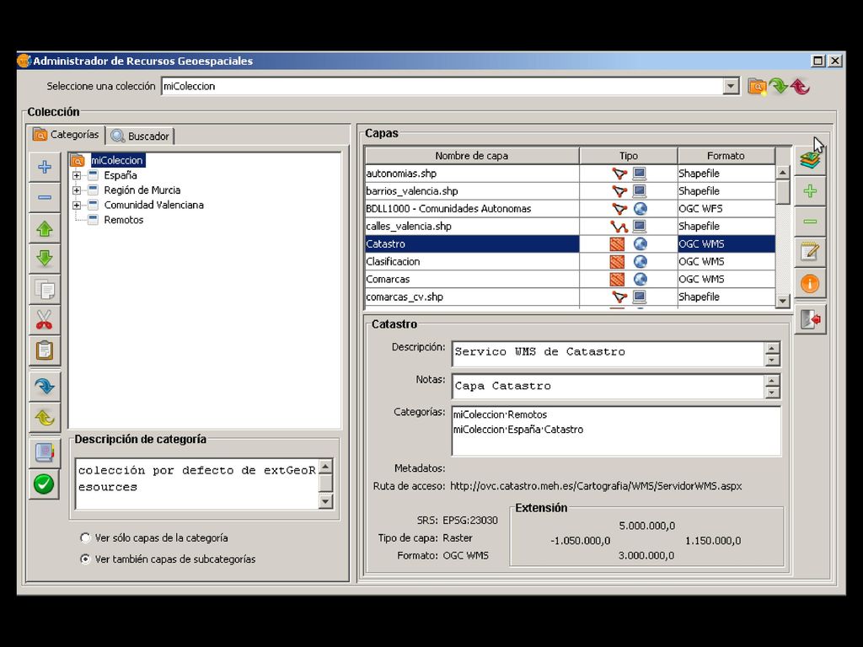The image size is (863, 647).
Task: Expand the Comunidad Valenciana node
Action: point(77,206)
